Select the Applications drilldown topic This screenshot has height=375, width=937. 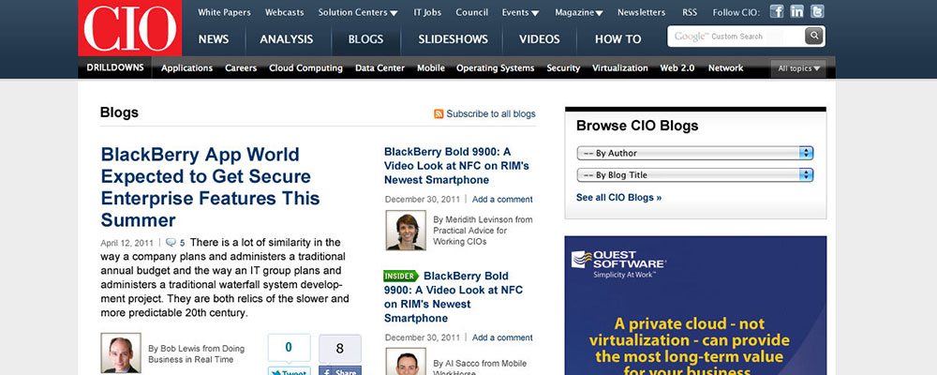coord(187,68)
